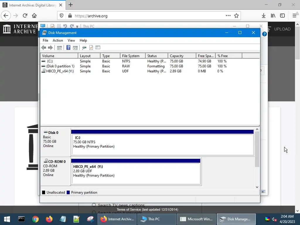Click the Forward arrow in Disk Management toolbar
Viewport: 300px width, 225px height.
(50, 48)
